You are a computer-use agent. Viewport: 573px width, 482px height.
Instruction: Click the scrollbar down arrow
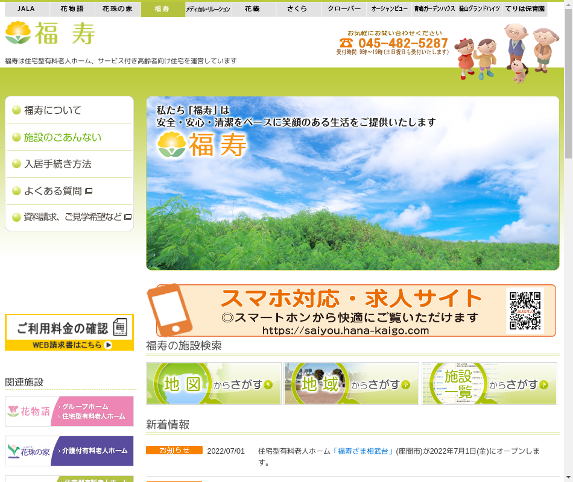pos(568,478)
